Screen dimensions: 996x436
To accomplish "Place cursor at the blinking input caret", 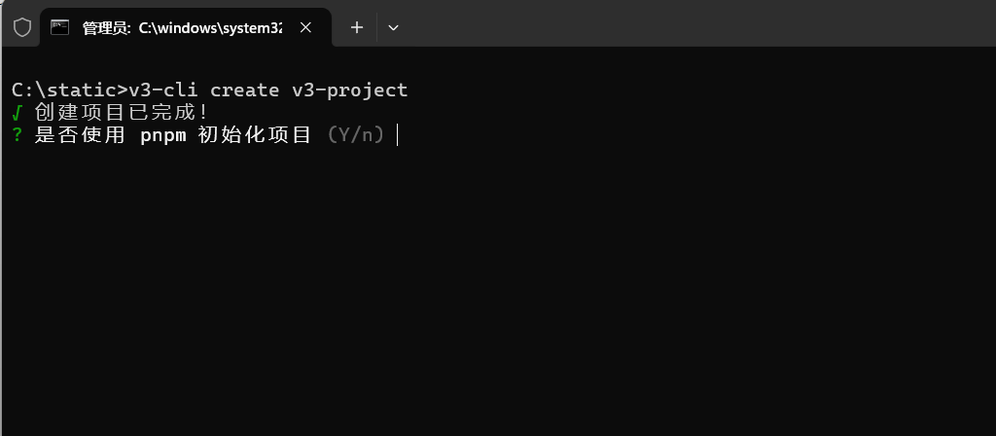I will [398, 135].
